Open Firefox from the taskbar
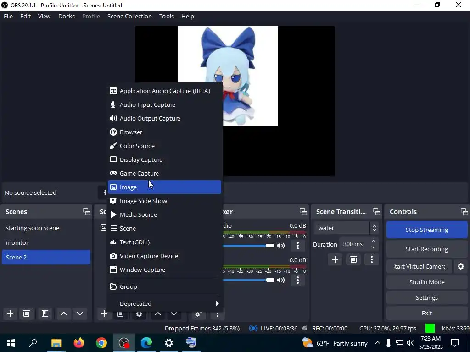This screenshot has width=470, height=352. click(79, 342)
